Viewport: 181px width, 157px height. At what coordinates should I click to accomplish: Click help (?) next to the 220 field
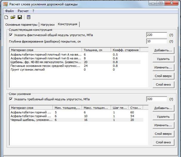tap(171, 35)
